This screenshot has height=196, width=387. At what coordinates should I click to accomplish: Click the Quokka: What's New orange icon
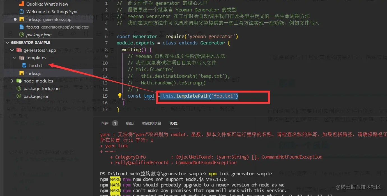(x=21, y=4)
